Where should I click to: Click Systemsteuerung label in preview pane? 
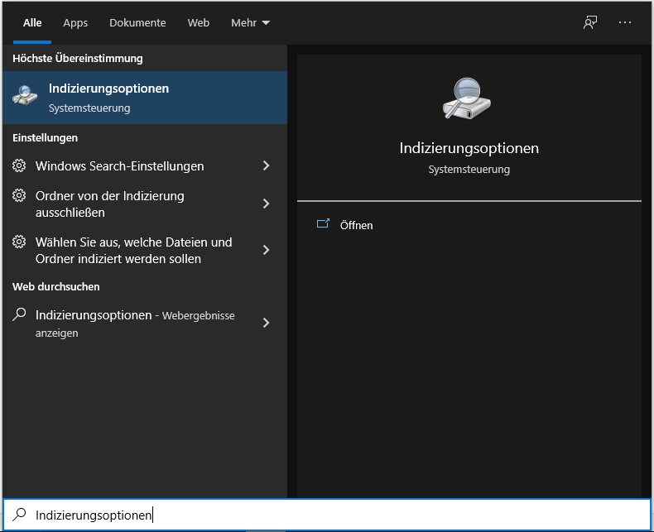[x=469, y=170]
